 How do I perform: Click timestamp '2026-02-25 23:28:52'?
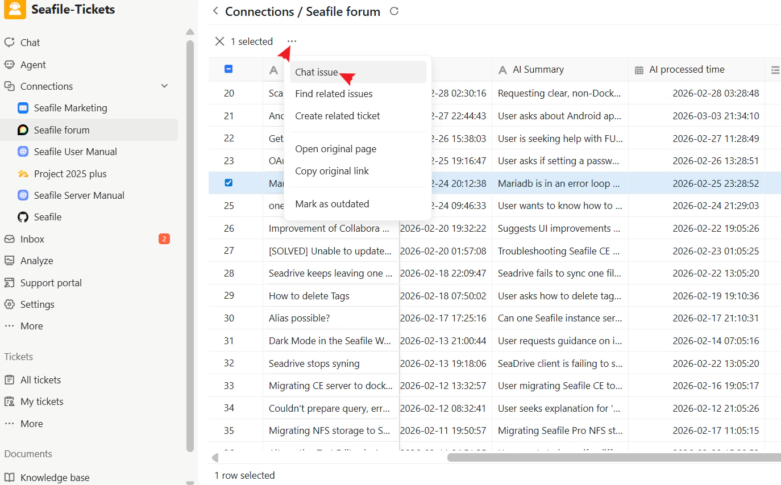[x=716, y=183]
